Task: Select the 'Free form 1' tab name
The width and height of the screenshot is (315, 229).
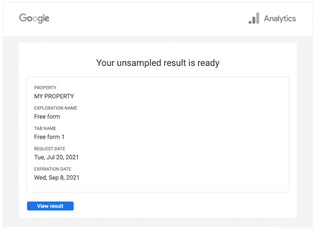Action: (49, 137)
